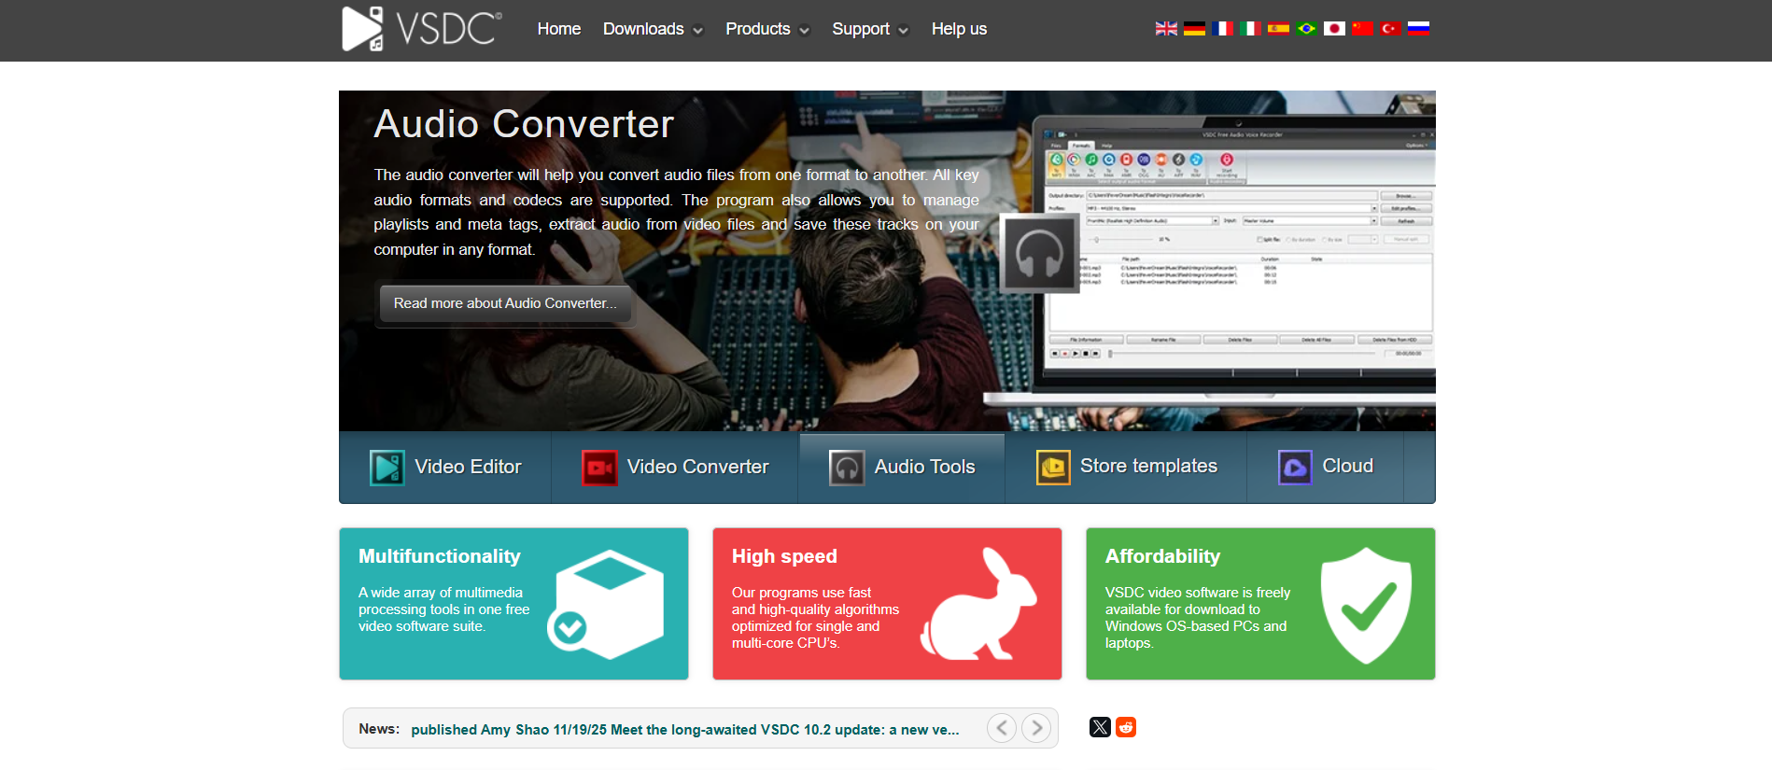This screenshot has height=770, width=1772.
Task: Show previous news item
Action: click(x=1002, y=727)
